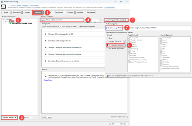Viewport: 192px width, 126px height.
Task: Check 'Vorletzter Tag im Monat' option
Action: click(129, 60)
